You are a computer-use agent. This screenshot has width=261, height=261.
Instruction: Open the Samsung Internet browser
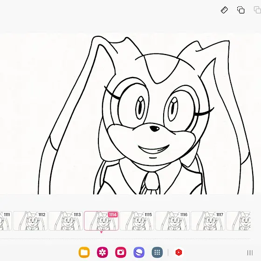(139, 252)
